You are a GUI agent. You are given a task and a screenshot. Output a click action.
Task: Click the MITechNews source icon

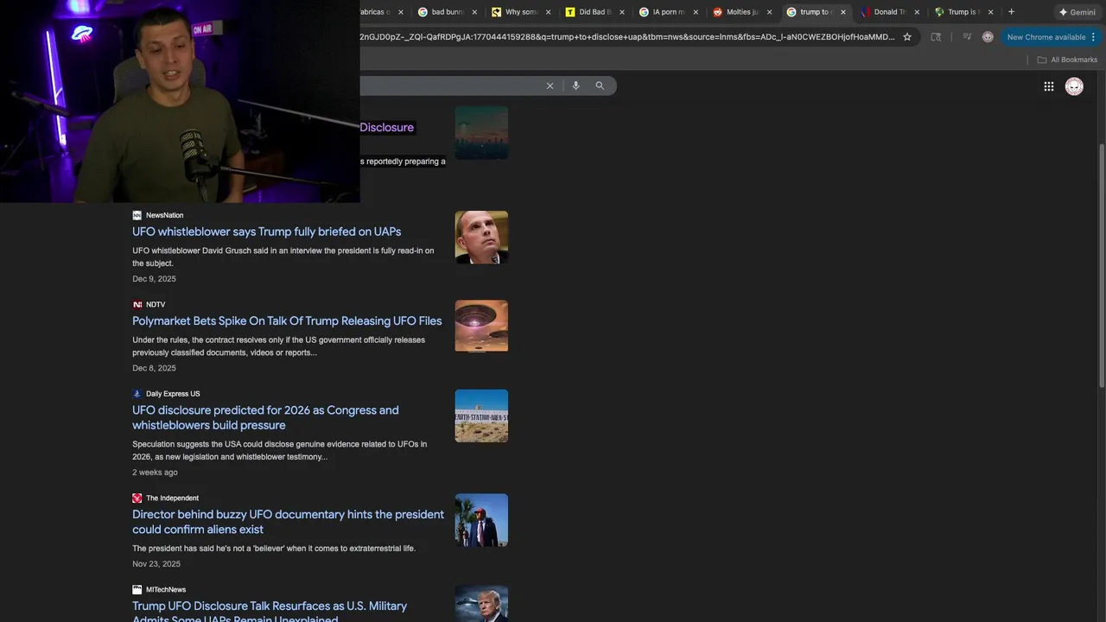[137, 589]
